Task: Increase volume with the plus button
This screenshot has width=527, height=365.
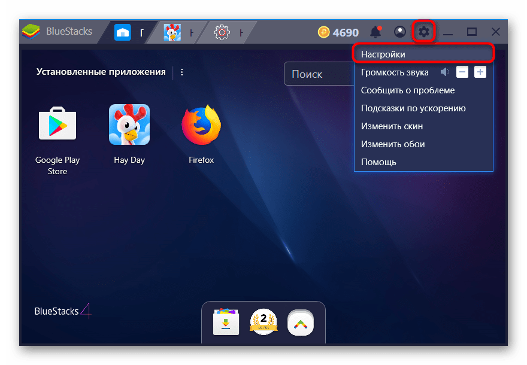Action: 480,72
